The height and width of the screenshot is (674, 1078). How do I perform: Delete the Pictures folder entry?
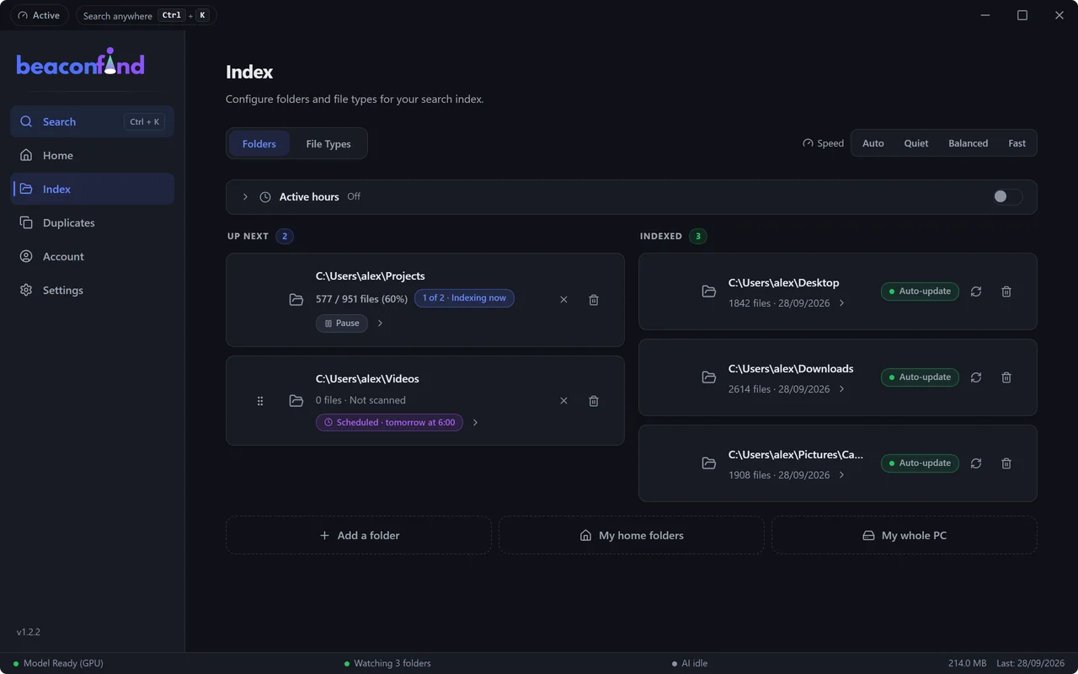[1006, 463]
